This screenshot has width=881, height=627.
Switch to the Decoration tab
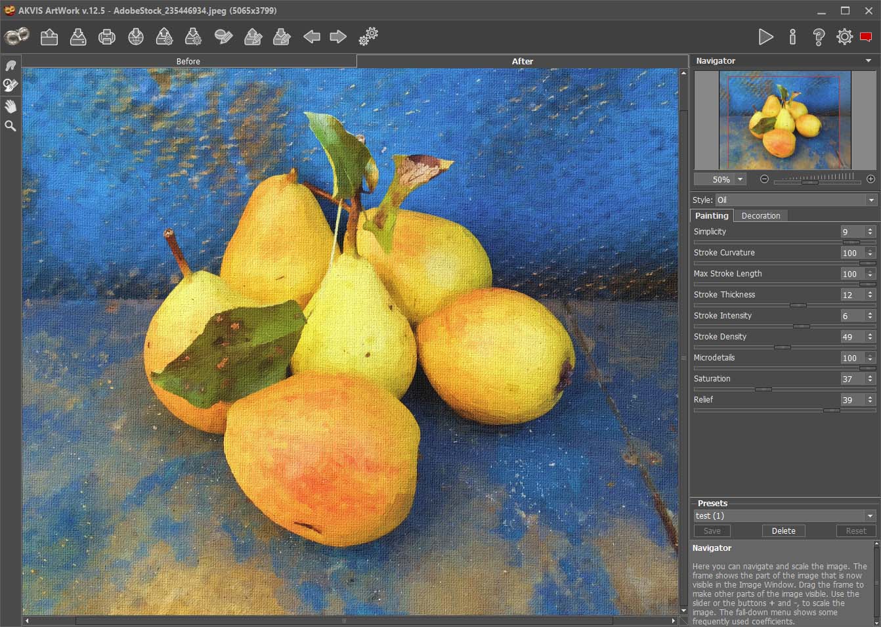click(x=760, y=215)
